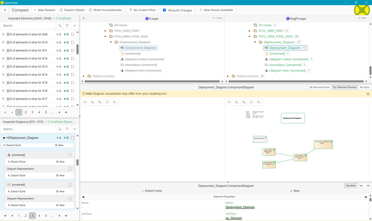Switch properties view to Set
This screenshot has height=221, width=372.
[361, 186]
